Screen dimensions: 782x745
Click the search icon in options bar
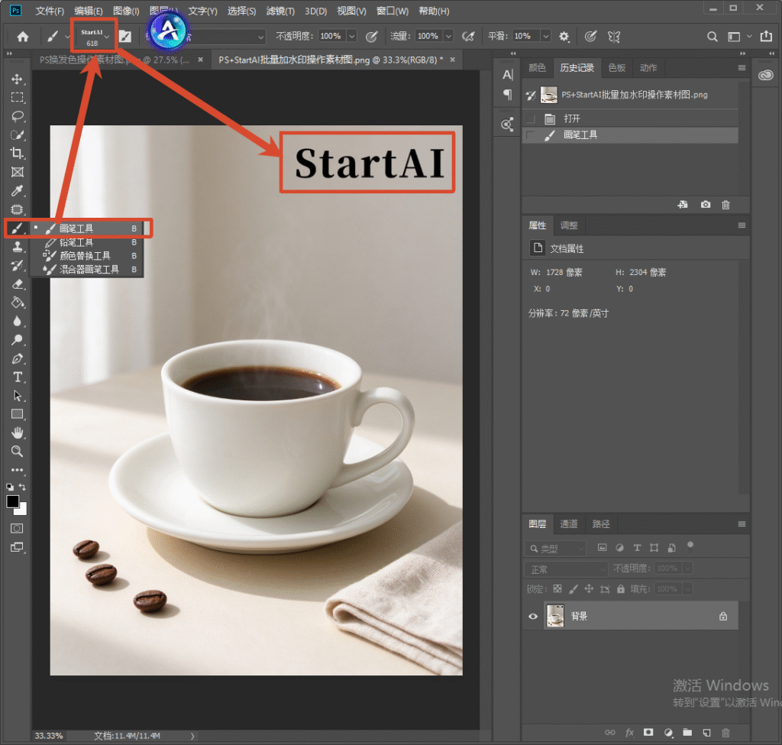(713, 37)
